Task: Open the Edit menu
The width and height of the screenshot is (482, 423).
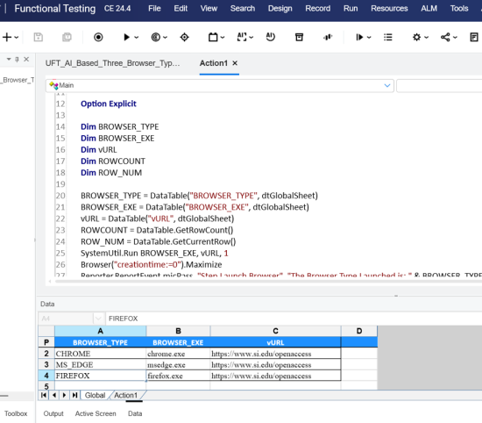Action: 181,8
